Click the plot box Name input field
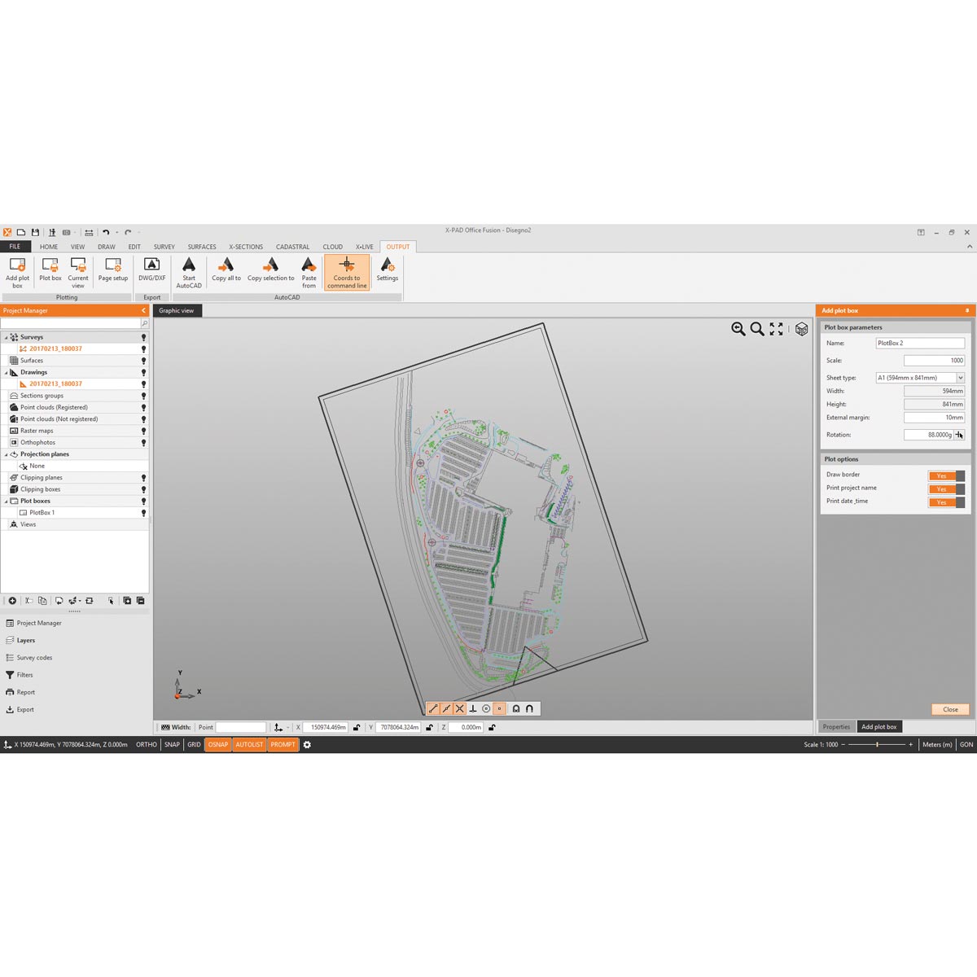The height and width of the screenshot is (977, 977). tap(919, 344)
